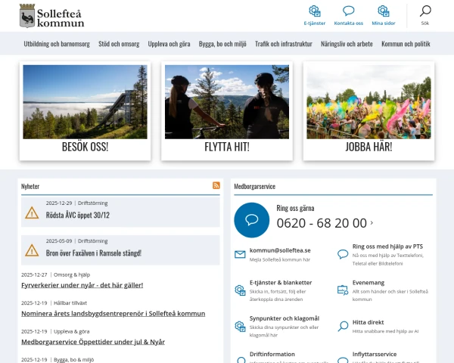This screenshot has height=363, width=454.
Task: Click the Besök oss! image card
Action: pyautogui.click(x=85, y=110)
